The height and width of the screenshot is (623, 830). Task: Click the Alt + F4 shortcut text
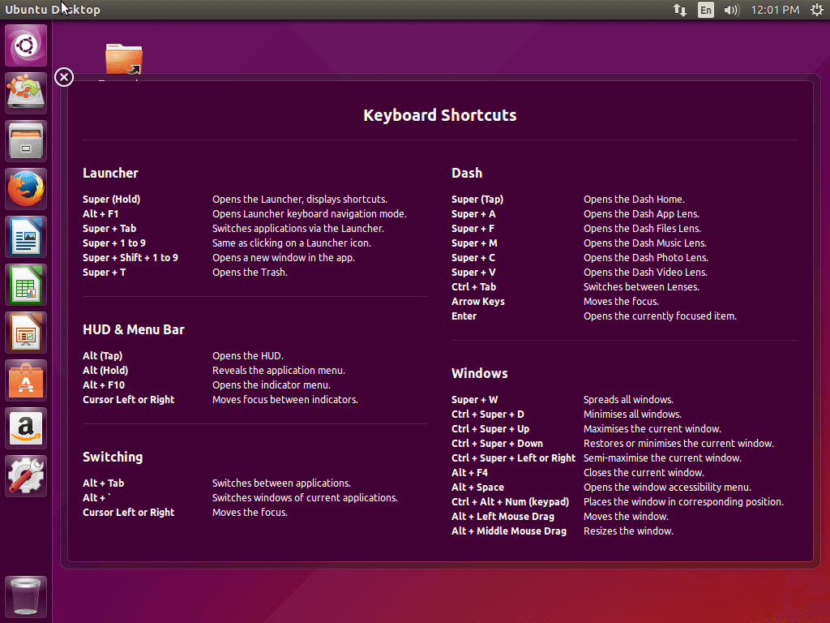469,473
